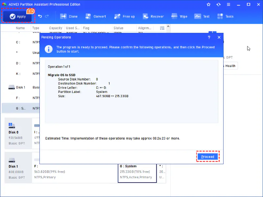Select the Wipe tool

[x=179, y=16]
